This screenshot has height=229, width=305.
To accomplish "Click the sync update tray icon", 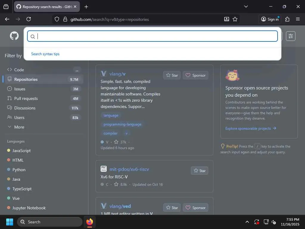I will pos(256,222).
